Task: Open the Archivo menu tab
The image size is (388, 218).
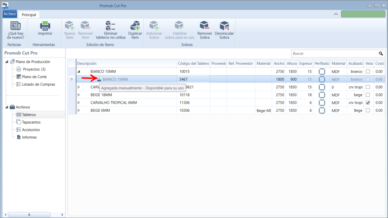Action: coord(10,14)
